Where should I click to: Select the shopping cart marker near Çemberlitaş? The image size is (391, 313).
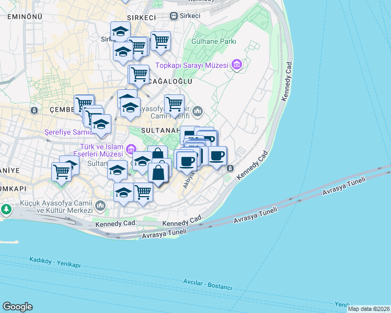click(84, 104)
